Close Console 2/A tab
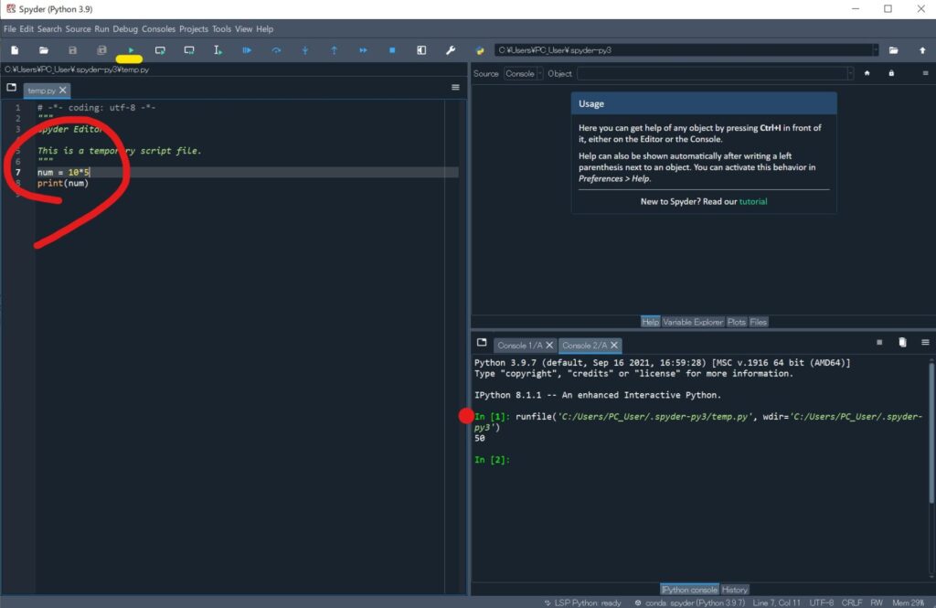Image resolution: width=936 pixels, height=608 pixels. 613,346
